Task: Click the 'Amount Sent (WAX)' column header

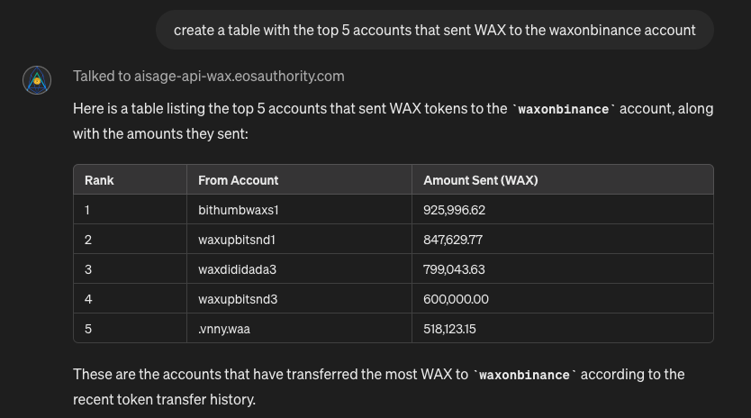Action: tap(480, 180)
